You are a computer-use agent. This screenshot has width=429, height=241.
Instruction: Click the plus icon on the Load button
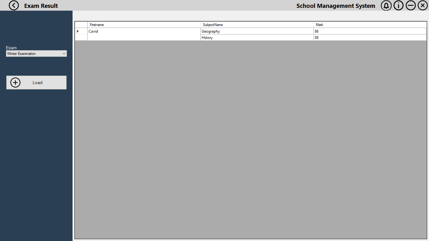point(15,82)
